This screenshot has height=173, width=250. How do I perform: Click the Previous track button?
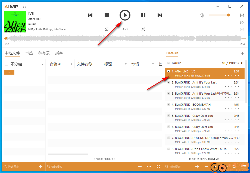pos(90,15)
